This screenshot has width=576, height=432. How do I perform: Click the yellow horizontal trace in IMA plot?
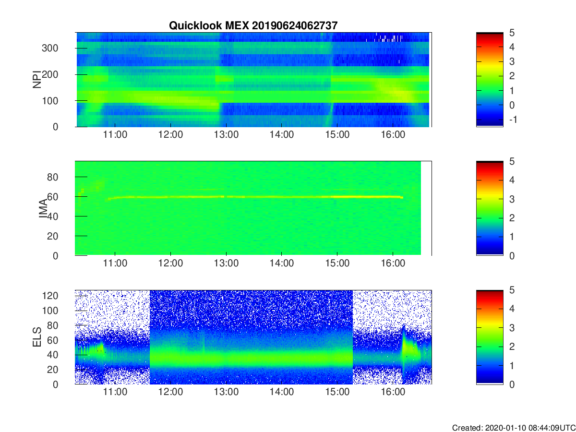click(254, 197)
